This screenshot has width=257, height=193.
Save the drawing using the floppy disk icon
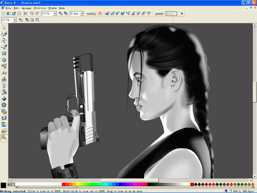(x=19, y=14)
